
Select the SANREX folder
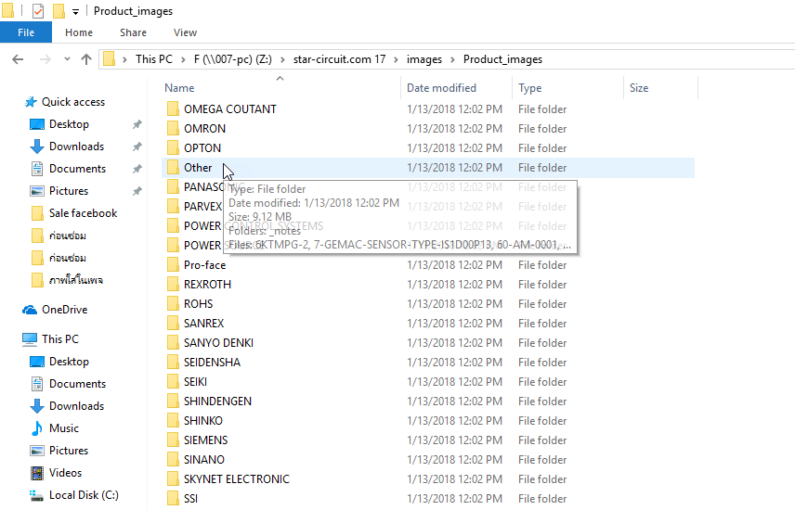point(203,323)
